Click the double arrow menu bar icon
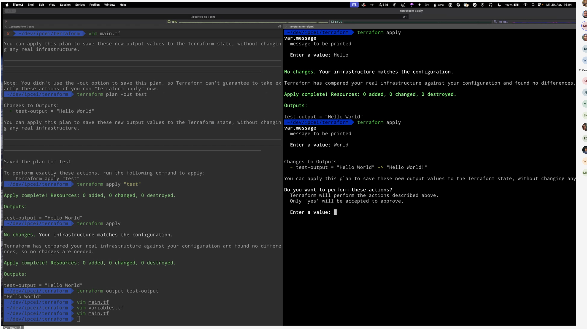Image resolution: width=587 pixels, height=329 pixels. point(372,5)
